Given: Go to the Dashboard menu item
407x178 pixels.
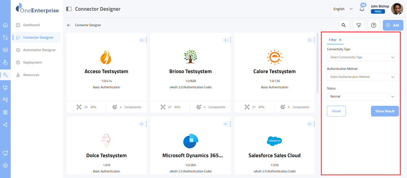Looking at the screenshot, I should click(x=31, y=25).
